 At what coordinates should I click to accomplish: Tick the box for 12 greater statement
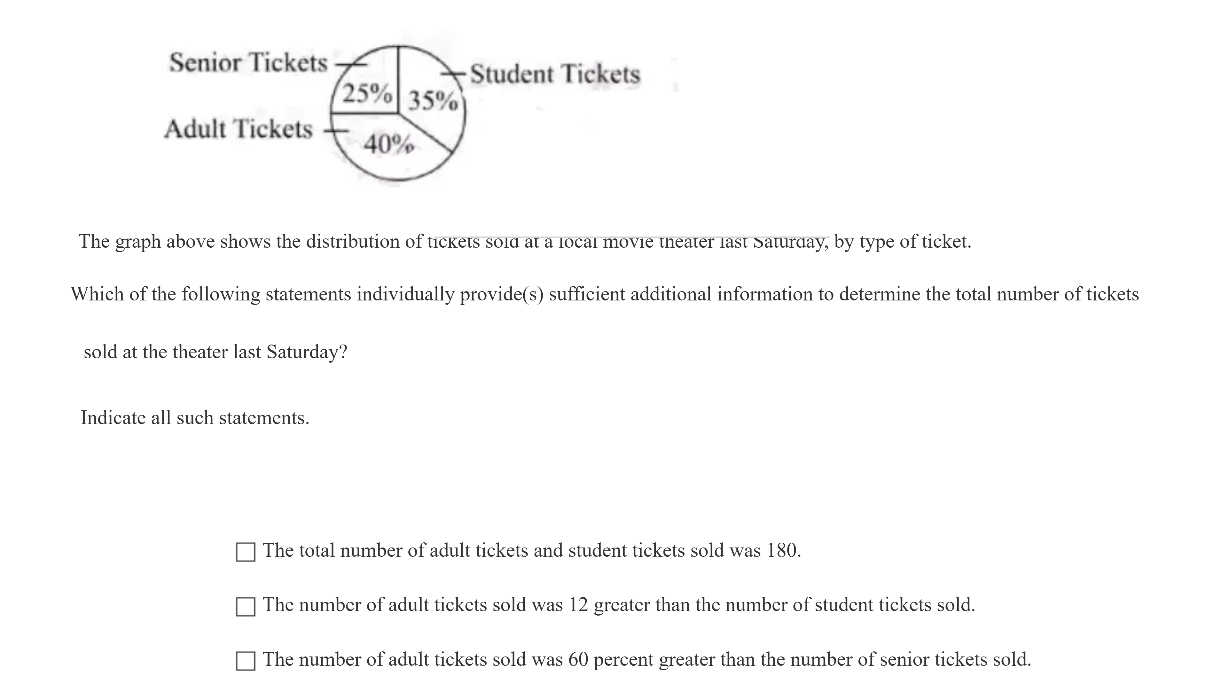tap(246, 607)
